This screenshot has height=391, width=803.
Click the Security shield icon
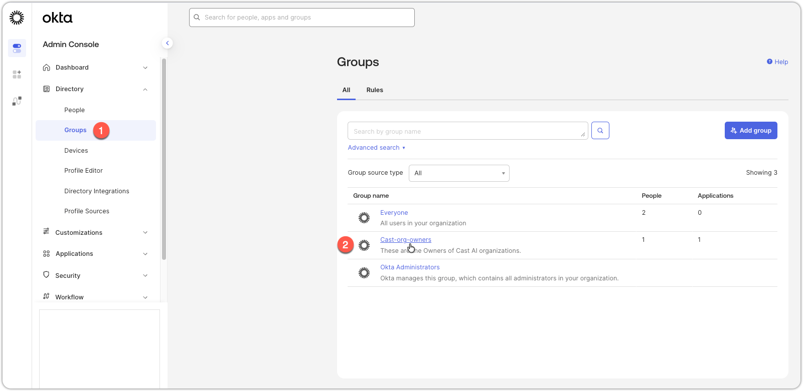point(47,275)
